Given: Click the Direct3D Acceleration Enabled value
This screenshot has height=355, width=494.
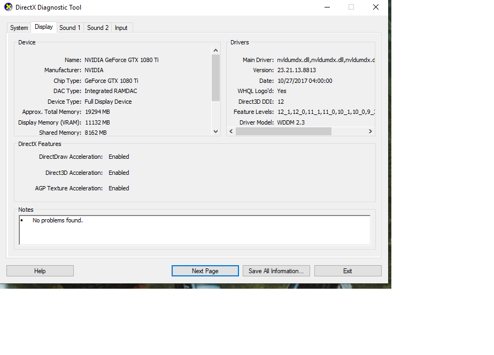Looking at the screenshot, I should (x=119, y=173).
